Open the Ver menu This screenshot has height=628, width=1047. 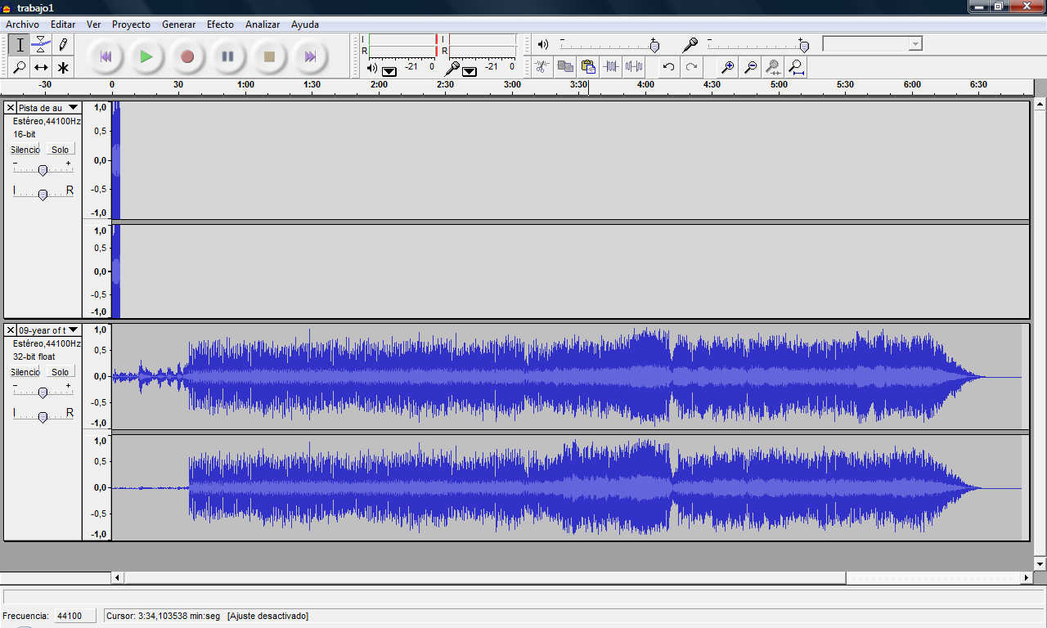pyautogui.click(x=94, y=25)
